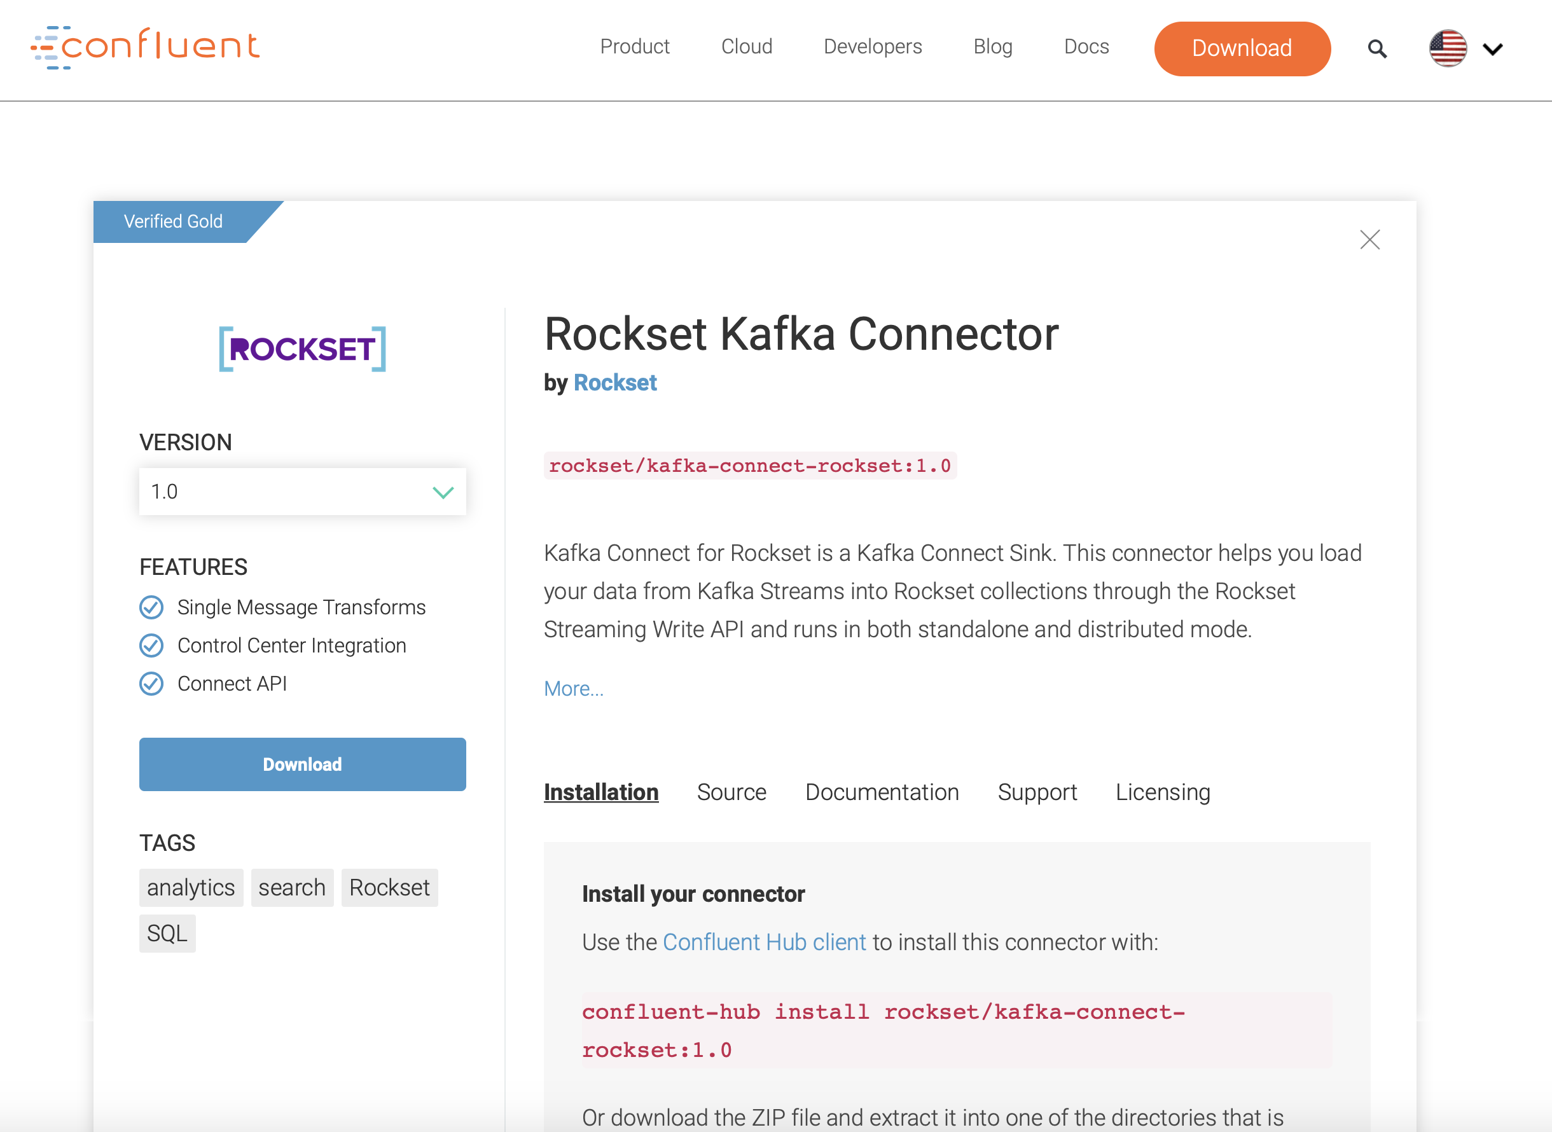Click the Rockset logo image
Screen dimensions: 1552x1132
302,349
